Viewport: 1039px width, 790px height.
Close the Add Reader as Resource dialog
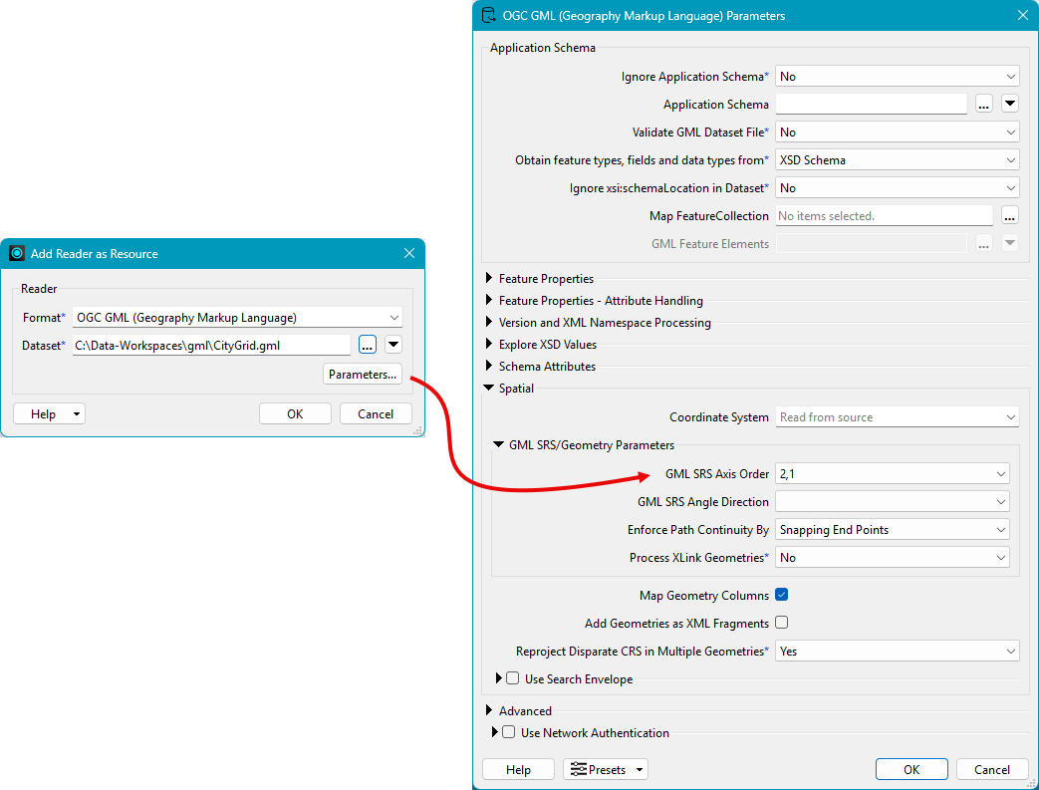409,254
